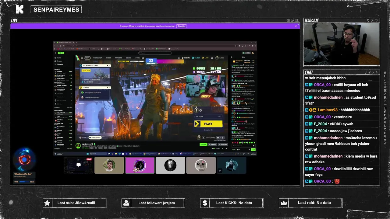
Task: Click the Gift Subs button
Action: point(213,144)
